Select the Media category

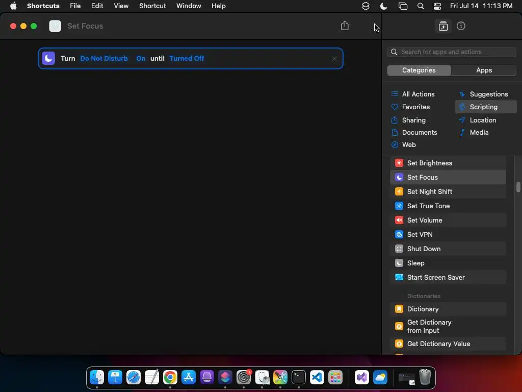click(474, 132)
